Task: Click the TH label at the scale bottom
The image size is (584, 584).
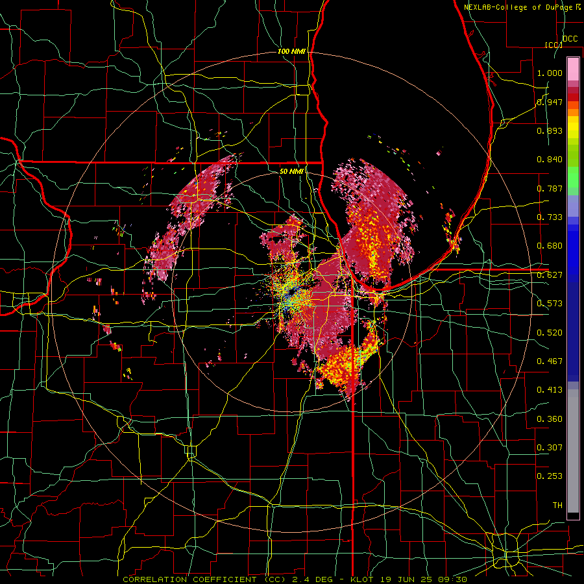Action: tap(557, 505)
